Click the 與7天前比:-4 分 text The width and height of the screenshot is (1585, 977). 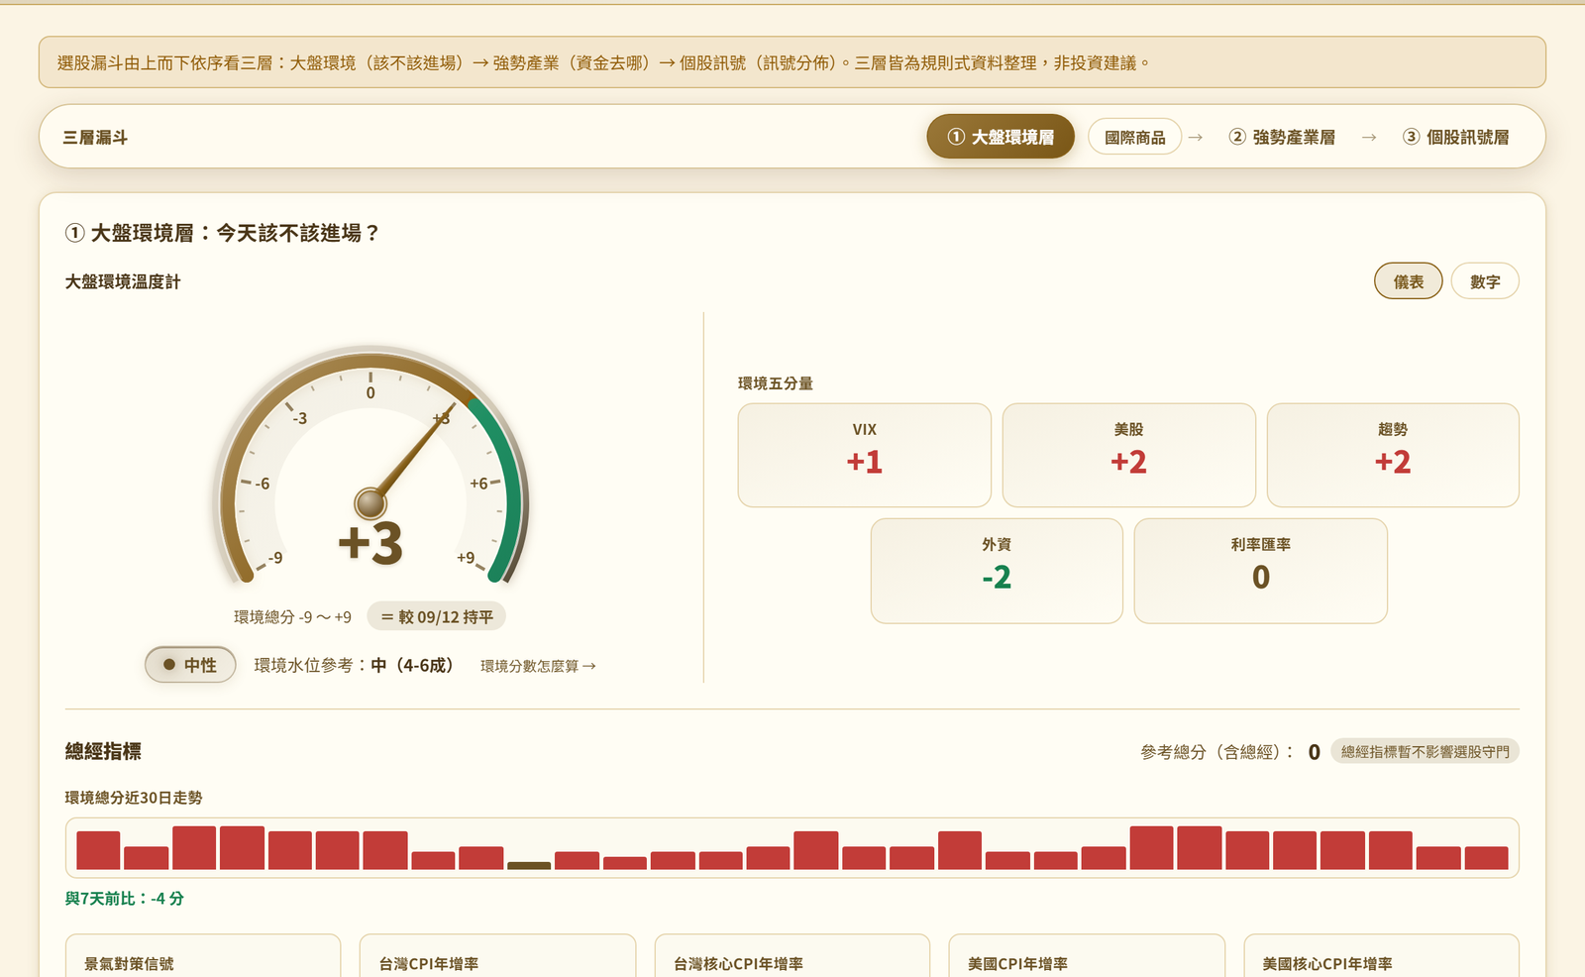pos(125,899)
